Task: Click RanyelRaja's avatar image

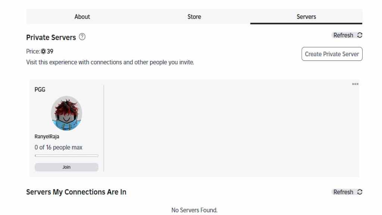Action: (66, 113)
